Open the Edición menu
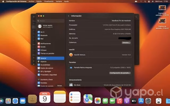 point(39,1)
